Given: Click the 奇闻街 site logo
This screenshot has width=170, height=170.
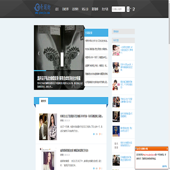Looking at the screenshot, I should (x=42, y=9).
